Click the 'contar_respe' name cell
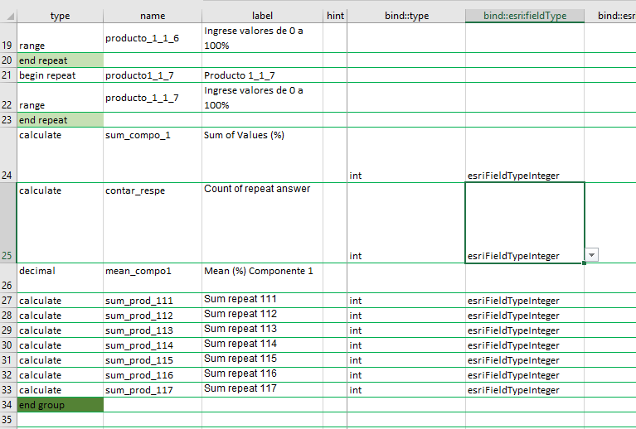 pyautogui.click(x=153, y=223)
